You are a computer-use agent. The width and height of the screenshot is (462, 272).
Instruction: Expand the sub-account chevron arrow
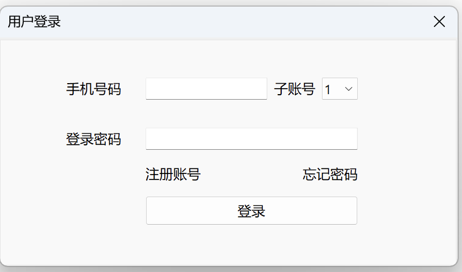(x=348, y=89)
